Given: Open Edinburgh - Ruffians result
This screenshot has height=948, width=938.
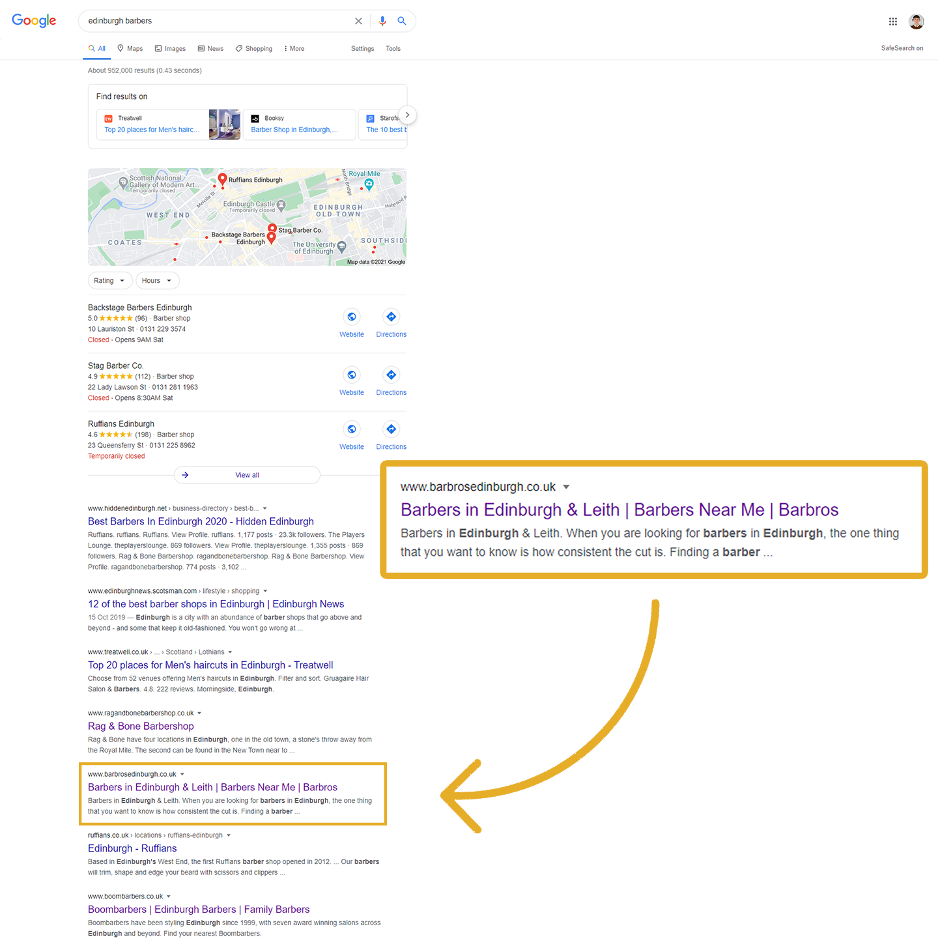Looking at the screenshot, I should (x=132, y=848).
